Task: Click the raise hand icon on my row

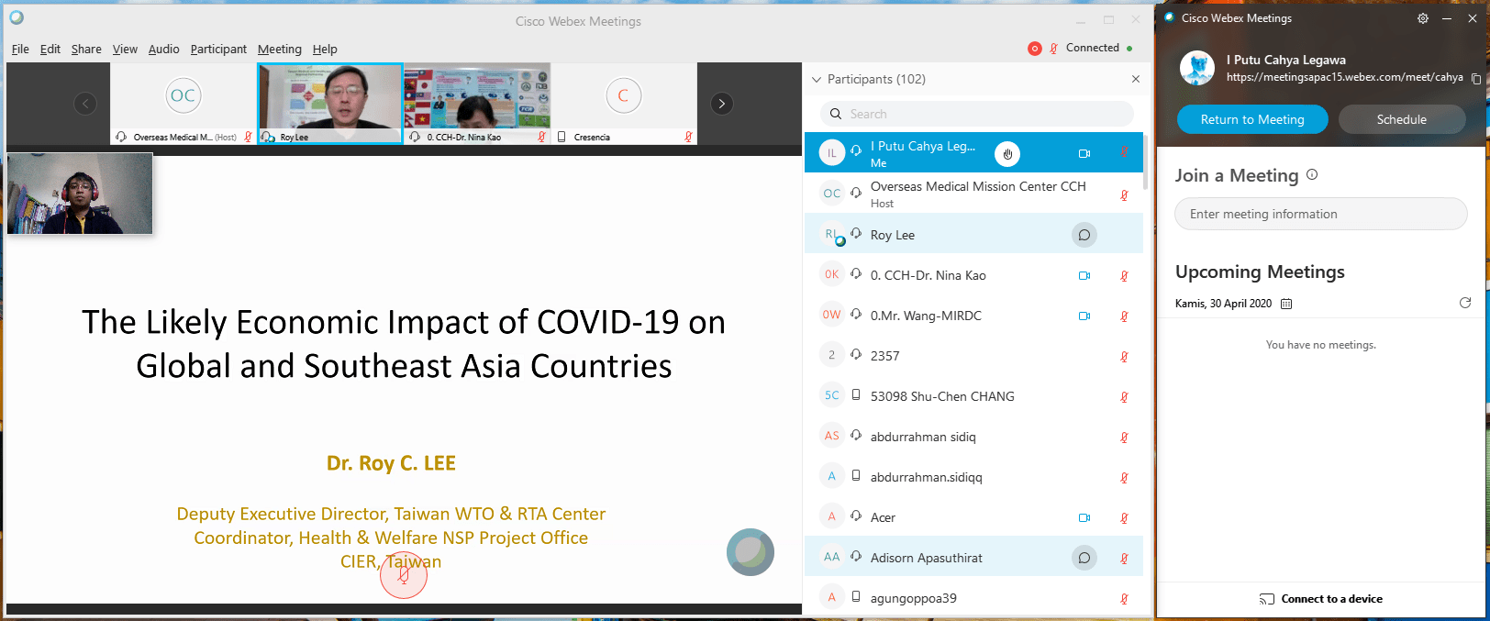Action: [x=1007, y=154]
